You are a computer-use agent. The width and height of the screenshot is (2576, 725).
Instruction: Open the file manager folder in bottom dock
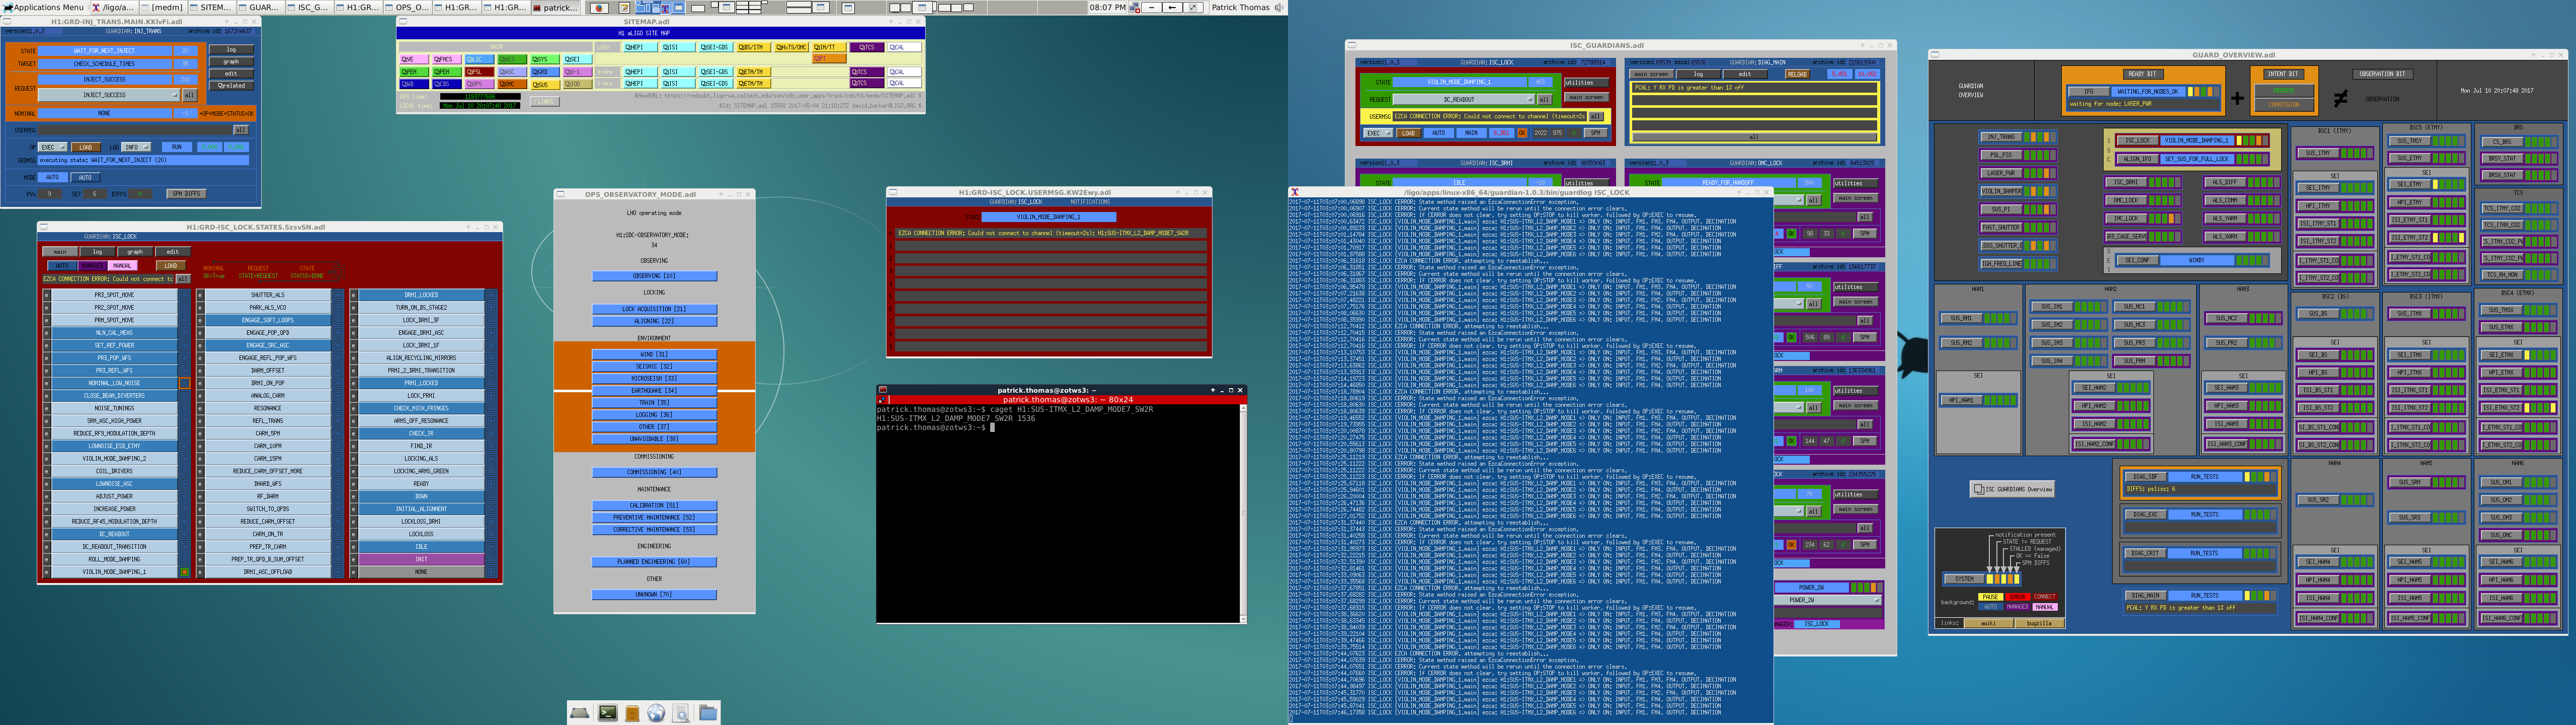(708, 712)
